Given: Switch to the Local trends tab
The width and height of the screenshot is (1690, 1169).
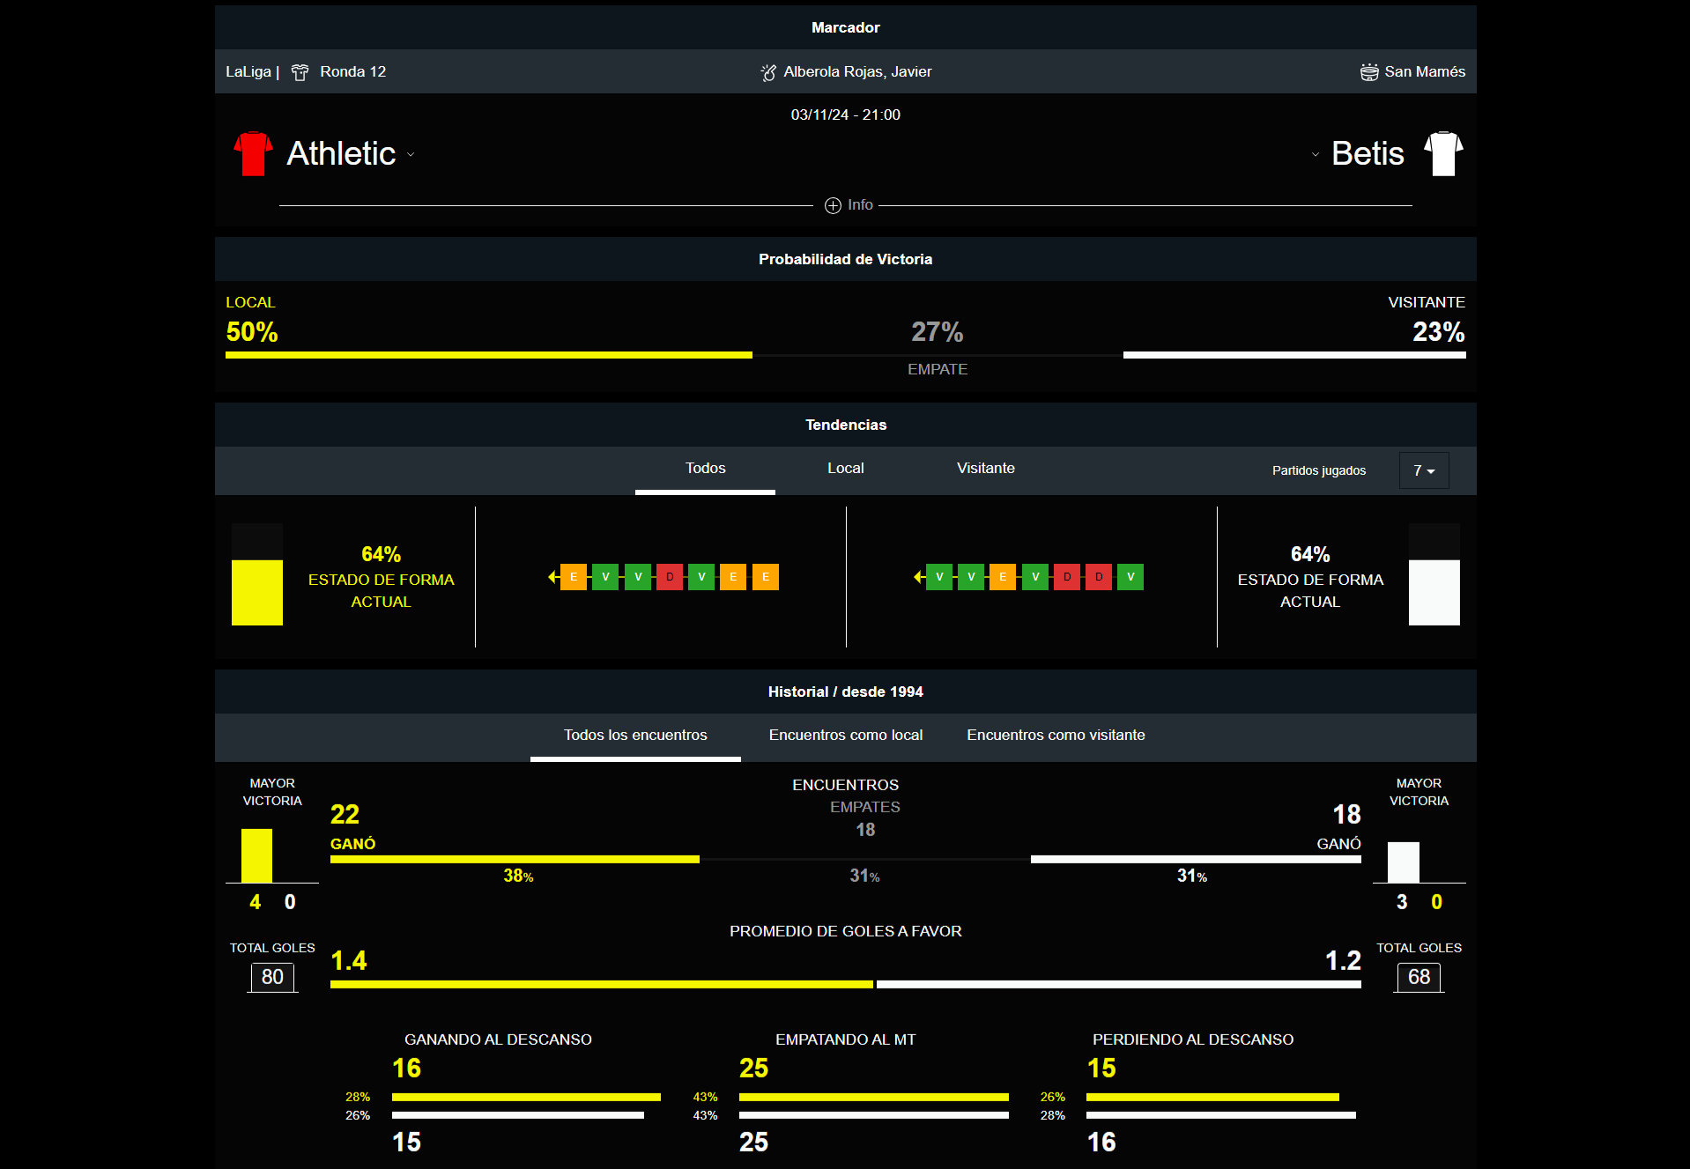Looking at the screenshot, I should pyautogui.click(x=845, y=469).
